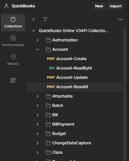129x161 pixels.
Task: Select the POST Account-ReadAll request
Action: click(75, 87)
